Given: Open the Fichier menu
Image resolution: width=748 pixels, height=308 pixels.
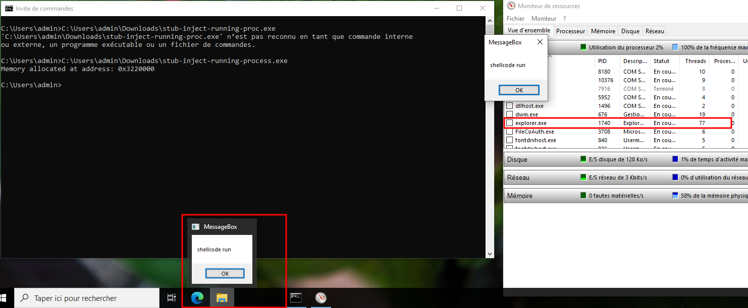Looking at the screenshot, I should click(515, 19).
